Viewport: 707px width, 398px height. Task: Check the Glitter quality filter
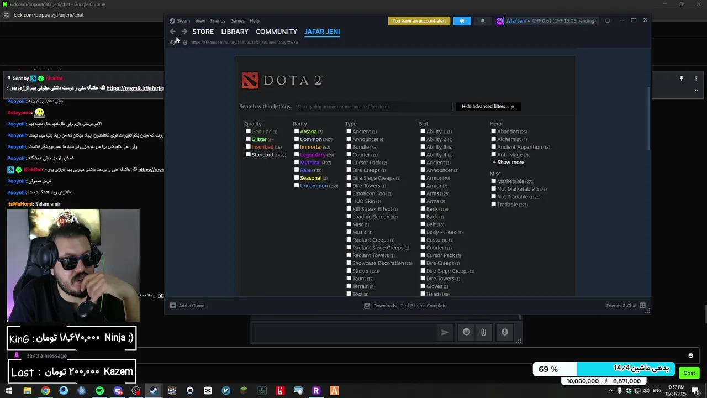coord(248,139)
